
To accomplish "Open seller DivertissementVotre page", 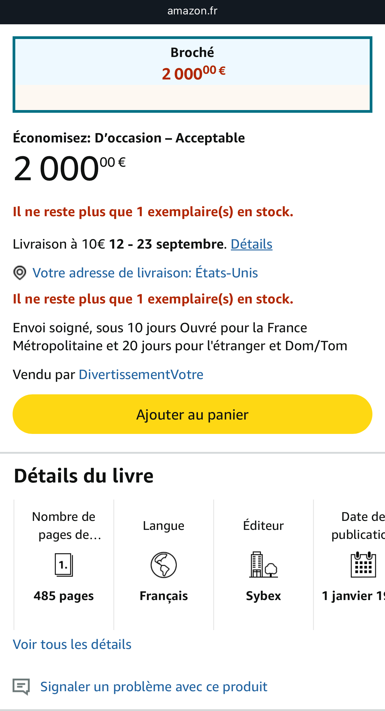I will (141, 375).
